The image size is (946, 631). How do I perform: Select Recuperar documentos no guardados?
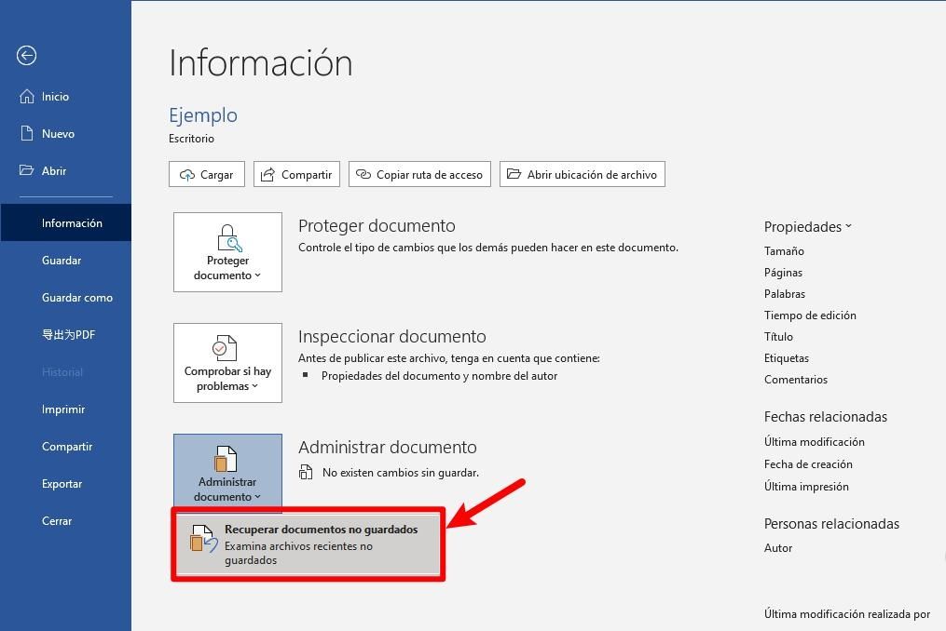(x=308, y=544)
